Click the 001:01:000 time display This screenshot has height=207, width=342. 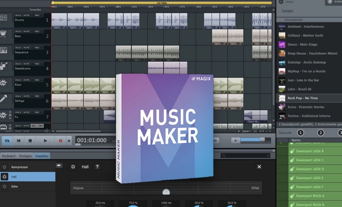(x=91, y=140)
